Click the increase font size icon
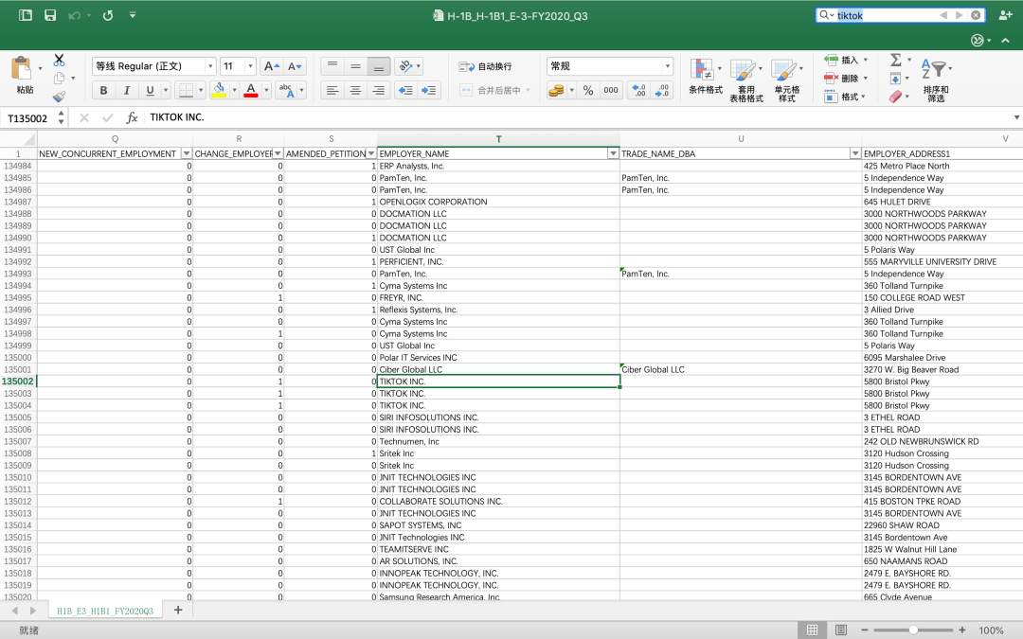 point(271,66)
